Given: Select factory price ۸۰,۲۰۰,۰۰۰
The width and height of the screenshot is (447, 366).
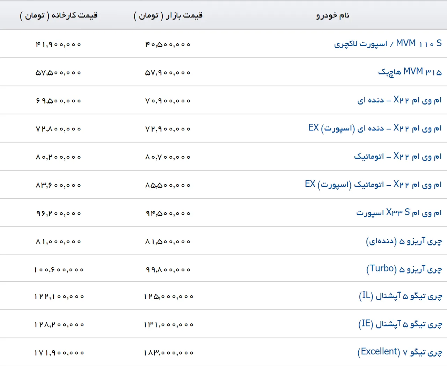Looking at the screenshot, I should [x=58, y=157].
